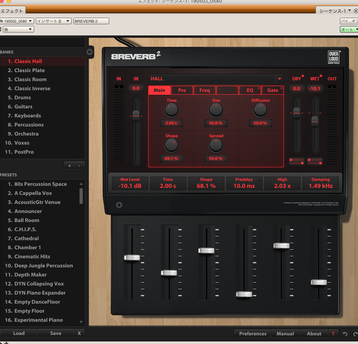This screenshot has width=358, height=344.
Task: Select the A Cappella Vox preset
Action: (x=39, y=193)
